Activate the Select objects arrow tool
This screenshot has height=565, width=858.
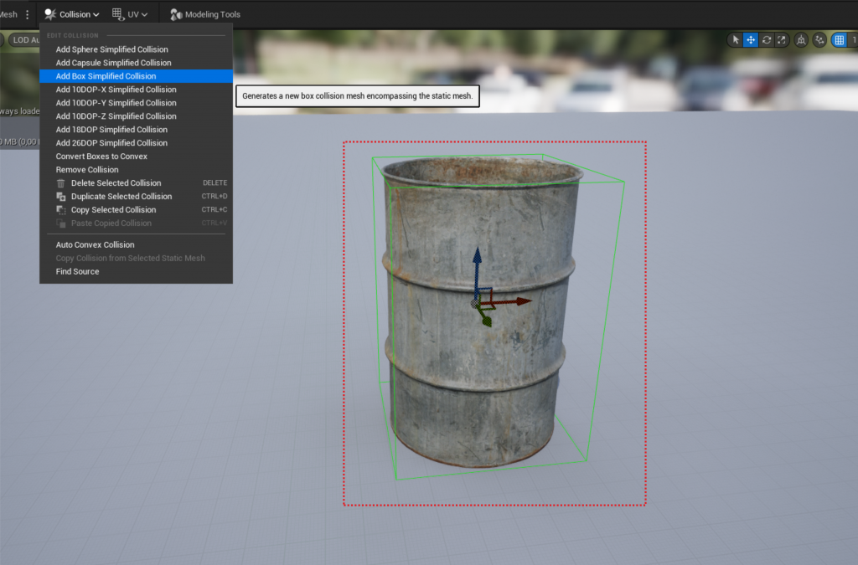(736, 40)
